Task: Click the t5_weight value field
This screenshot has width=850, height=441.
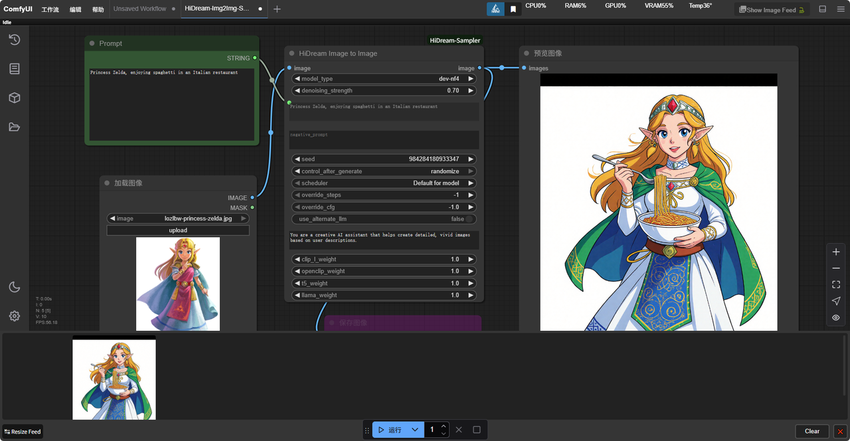Action: [x=384, y=283]
